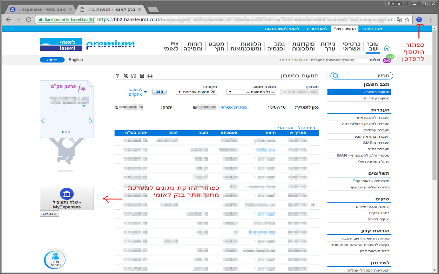Click the translate icon in the address bar
This screenshot has width=439, height=274.
399,20
